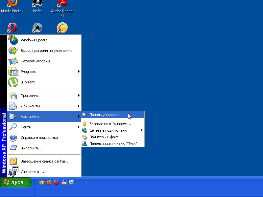Launch Chrome from Quick Launch bar
Viewport: 263px width, 197px height.
(x=41, y=182)
